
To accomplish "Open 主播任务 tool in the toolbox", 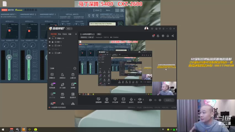I will tap(73, 76).
